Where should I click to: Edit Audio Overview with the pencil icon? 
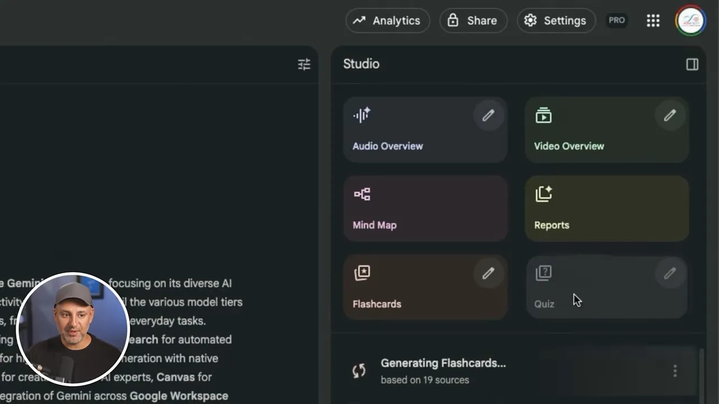pyautogui.click(x=488, y=115)
